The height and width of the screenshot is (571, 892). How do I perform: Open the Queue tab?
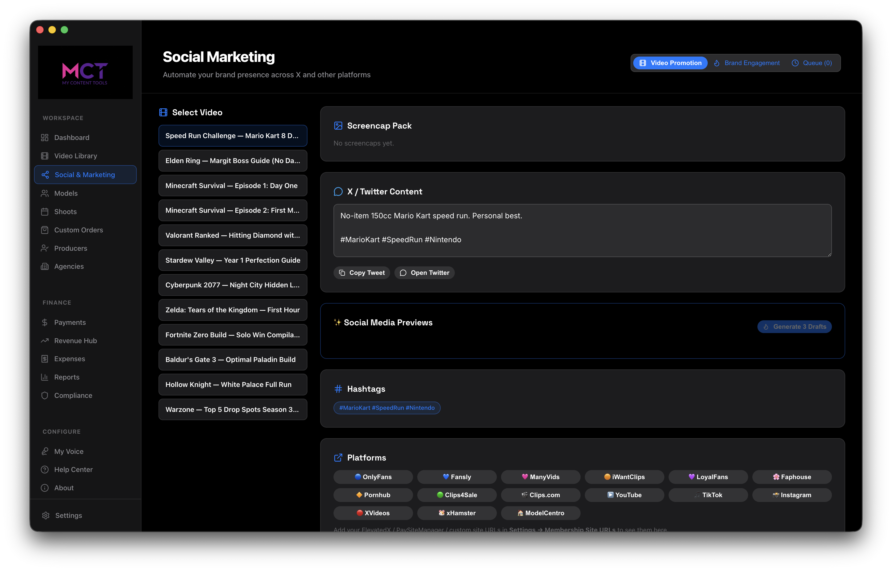click(x=812, y=63)
